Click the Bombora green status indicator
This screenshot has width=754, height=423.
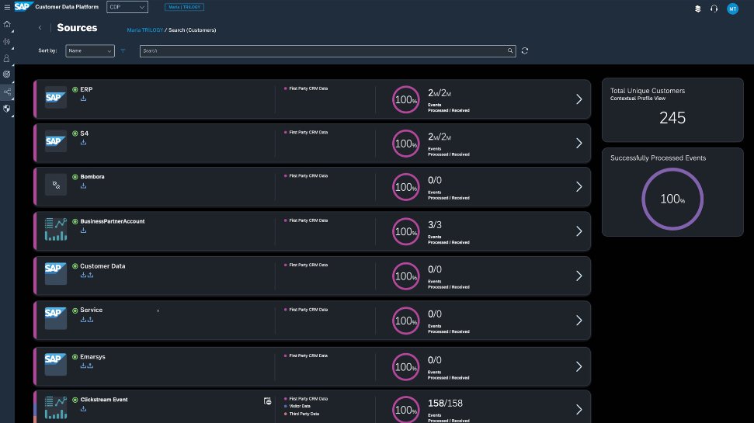coord(75,177)
